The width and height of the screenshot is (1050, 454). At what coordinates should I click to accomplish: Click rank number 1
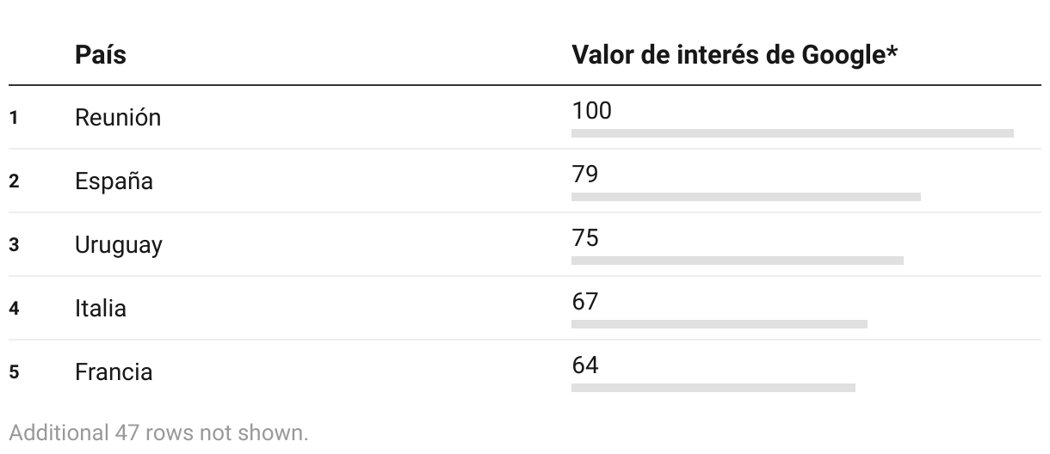(14, 118)
